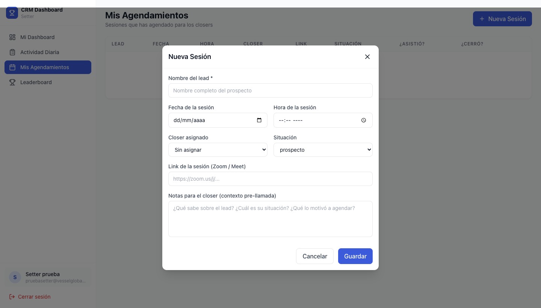This screenshot has height=308, width=541.
Task: Click the Guardar button
Action: 355,256
